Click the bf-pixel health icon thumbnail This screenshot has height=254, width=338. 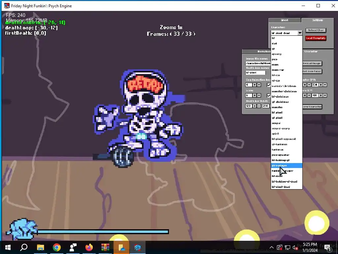pos(22,229)
